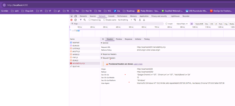Switch to the Console panel tab
The width and height of the screenshot is (235, 106).
coord(111,16)
